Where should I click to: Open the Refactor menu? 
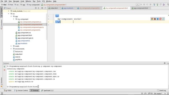click(x=28, y=1)
